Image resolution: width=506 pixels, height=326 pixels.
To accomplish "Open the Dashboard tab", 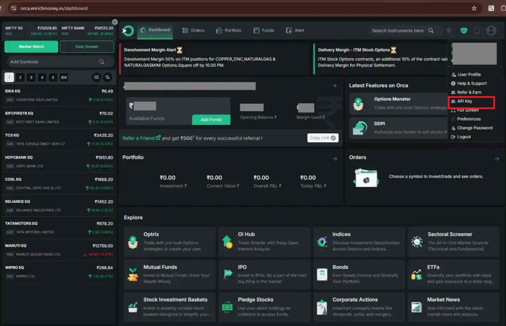I will click(155, 30).
